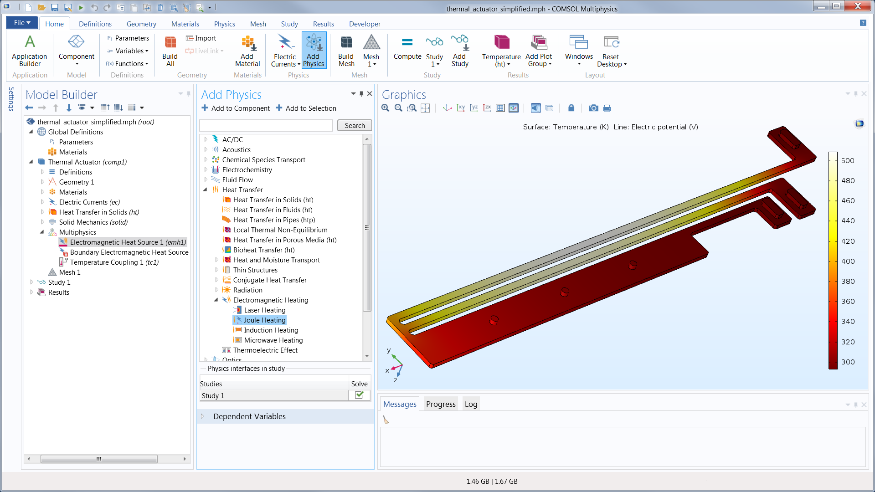Enable the Solve checkbox for Study 1
Screen dimensions: 875x492
[359, 395]
